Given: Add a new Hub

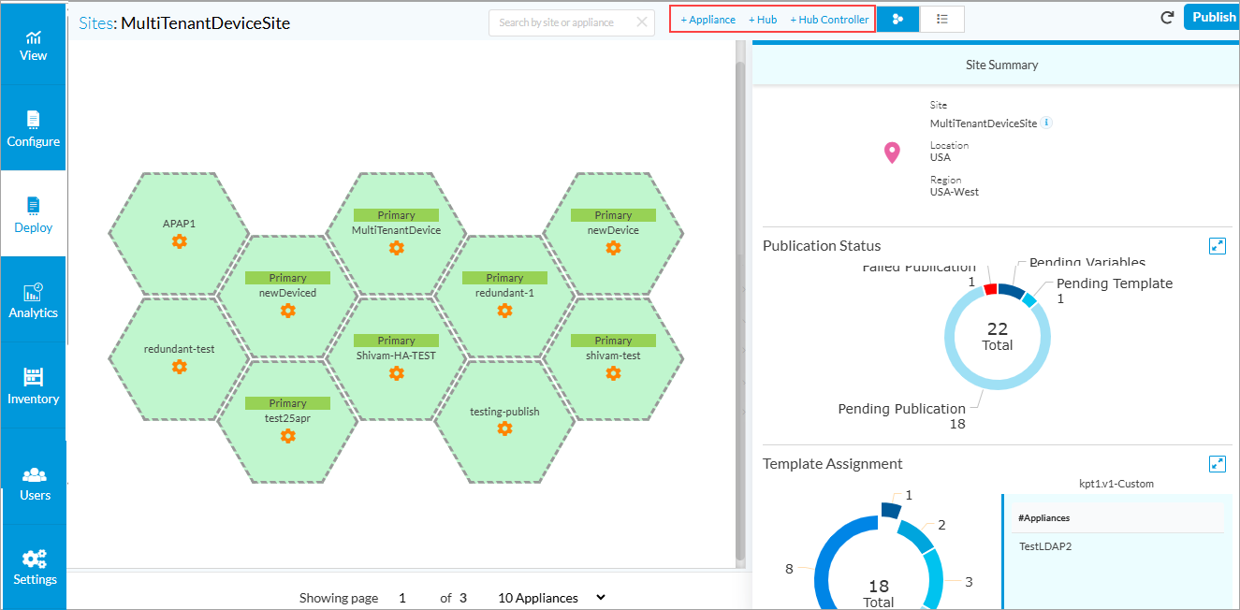Looking at the screenshot, I should (763, 20).
